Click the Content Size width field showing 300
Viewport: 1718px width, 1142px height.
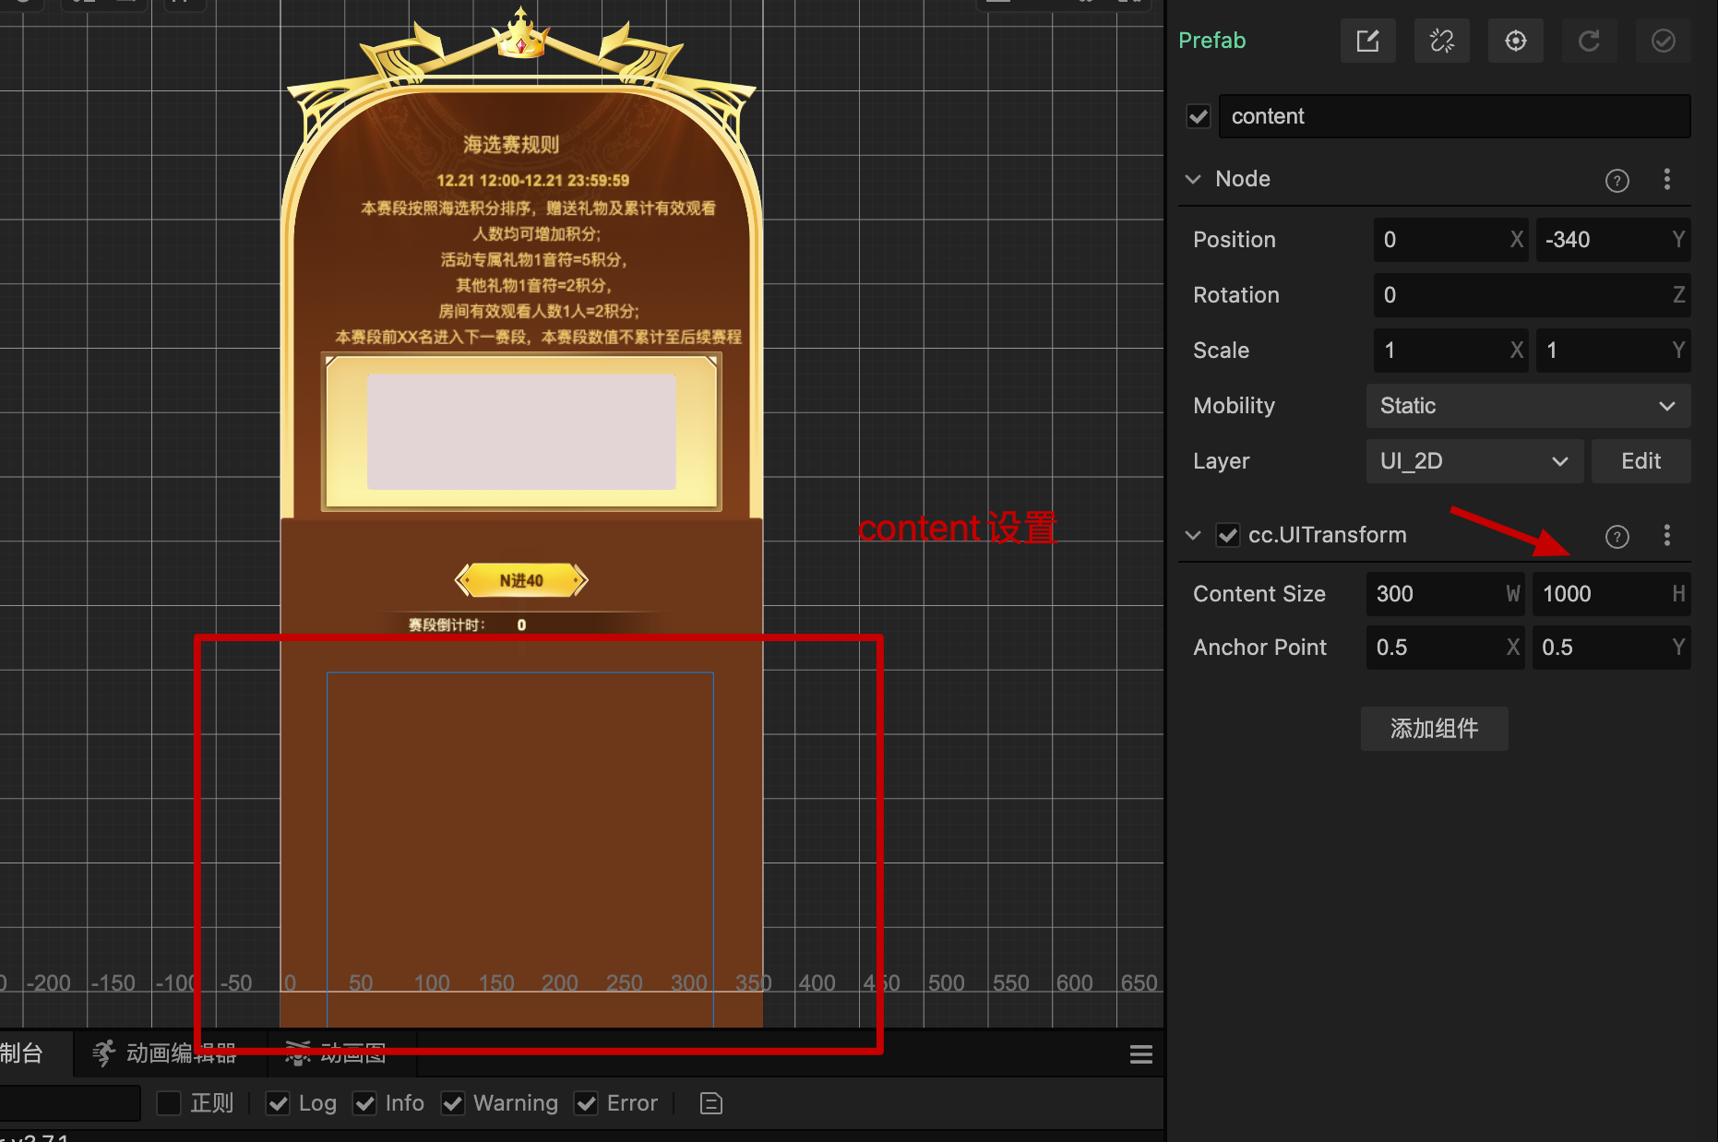pyautogui.click(x=1445, y=594)
